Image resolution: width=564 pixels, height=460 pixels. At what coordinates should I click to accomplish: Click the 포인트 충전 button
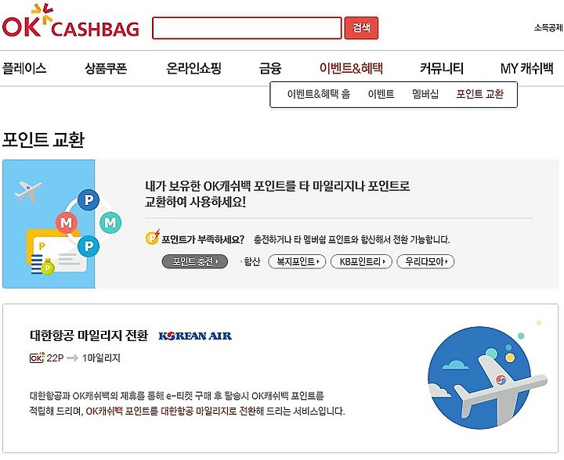(195, 261)
